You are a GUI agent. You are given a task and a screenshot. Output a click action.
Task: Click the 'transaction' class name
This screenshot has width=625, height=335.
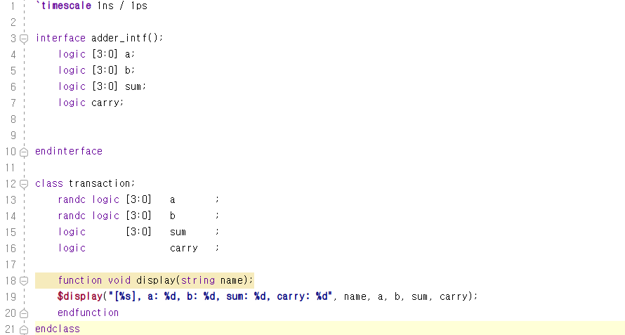99,183
